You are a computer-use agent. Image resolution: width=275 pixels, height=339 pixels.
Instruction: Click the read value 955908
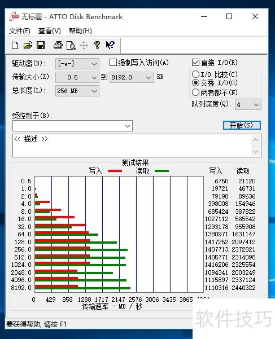[245, 227]
